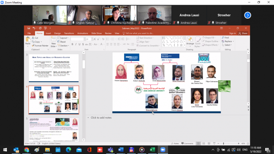Save the presentation from the quick access toolbar
This screenshot has height=154, width=274.
[x=28, y=28]
